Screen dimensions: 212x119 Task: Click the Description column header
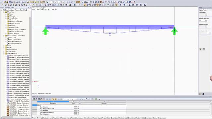[x=53, y=103]
